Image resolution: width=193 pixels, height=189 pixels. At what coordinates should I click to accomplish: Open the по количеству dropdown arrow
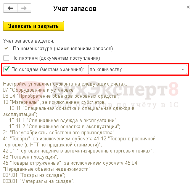[x=183, y=69]
